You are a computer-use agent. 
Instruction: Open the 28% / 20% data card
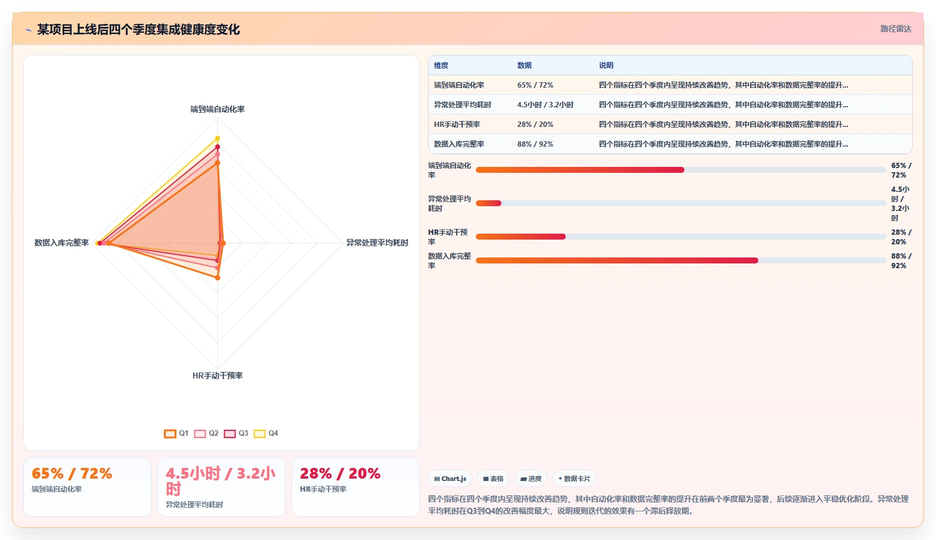355,487
